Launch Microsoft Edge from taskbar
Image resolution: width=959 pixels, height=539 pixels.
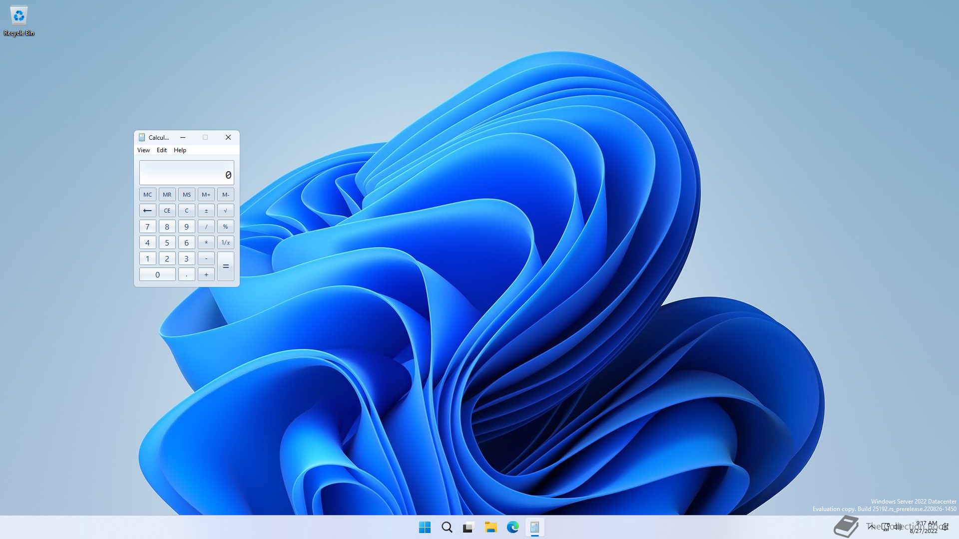512,527
